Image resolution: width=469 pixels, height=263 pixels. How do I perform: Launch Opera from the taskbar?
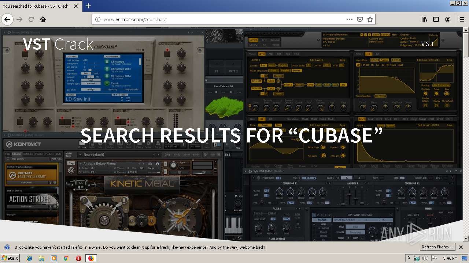78,258
